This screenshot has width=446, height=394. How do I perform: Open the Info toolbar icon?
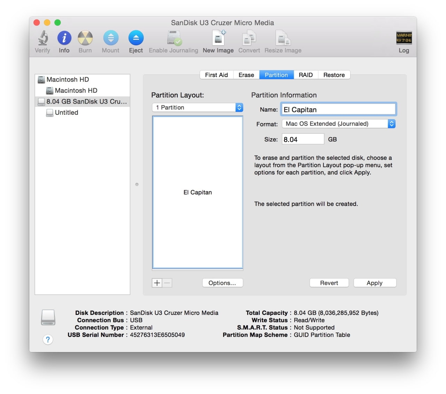[64, 38]
